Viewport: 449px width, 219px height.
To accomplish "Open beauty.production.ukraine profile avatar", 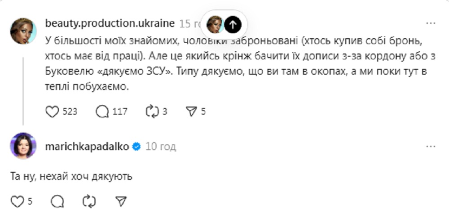I will coord(23,31).
